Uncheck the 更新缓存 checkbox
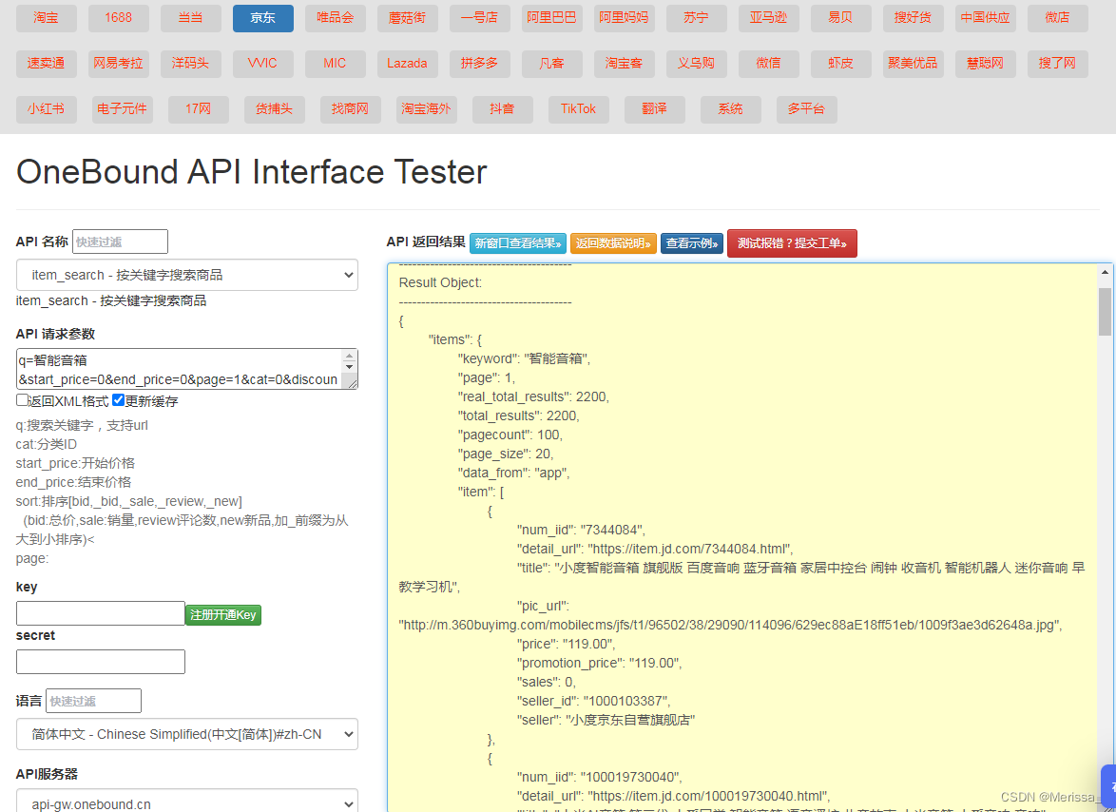 click(x=118, y=400)
